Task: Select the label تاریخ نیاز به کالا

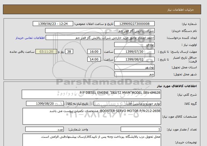Action: 77,104
